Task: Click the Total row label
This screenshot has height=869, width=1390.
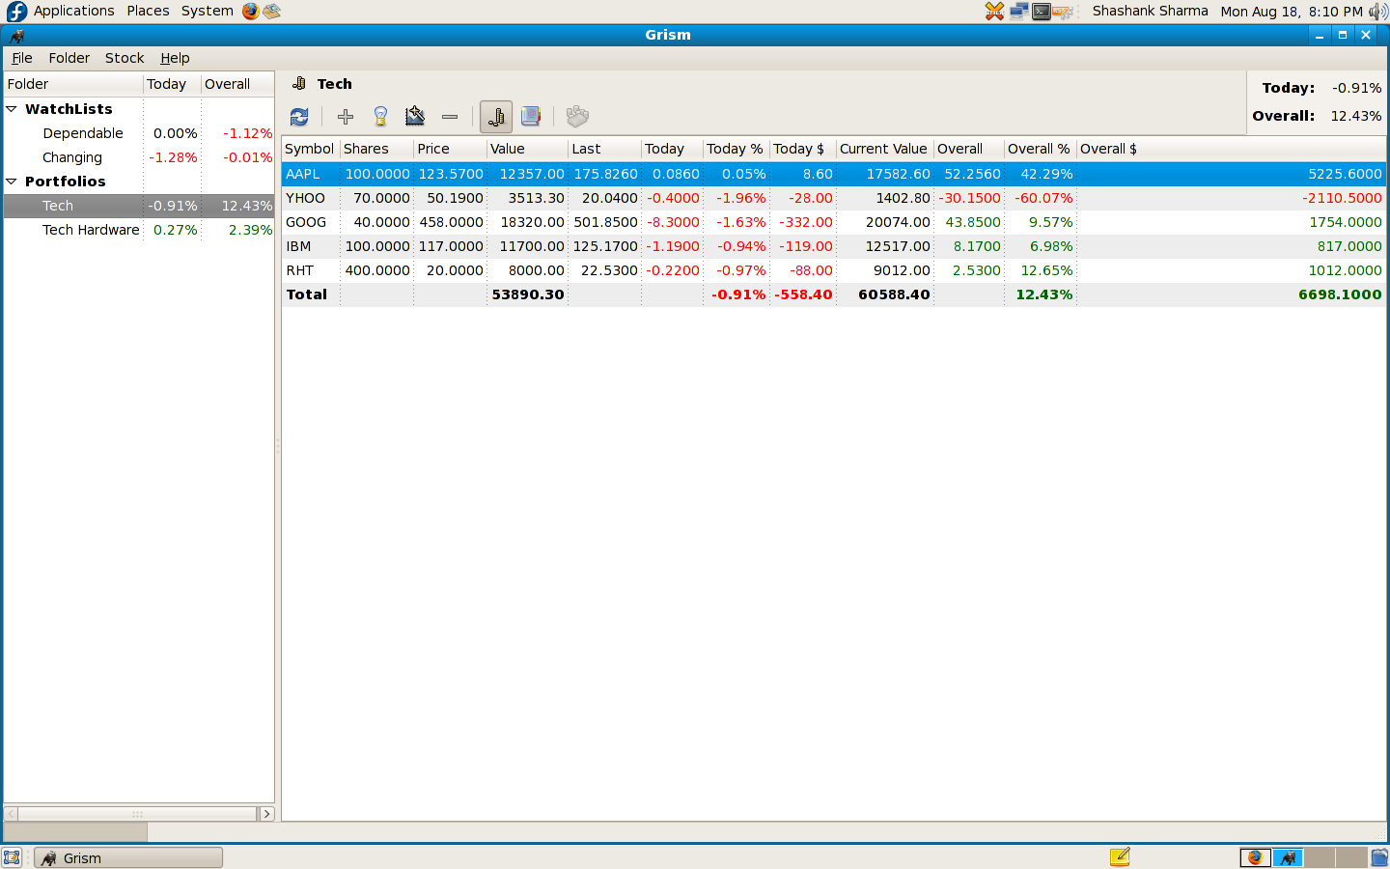Action: (x=307, y=294)
